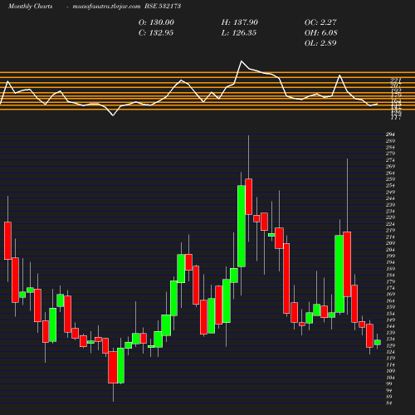Viewport: 415px width, 415px height.
Task: Click the "OC: 2.27" reading
Action: (x=320, y=22)
